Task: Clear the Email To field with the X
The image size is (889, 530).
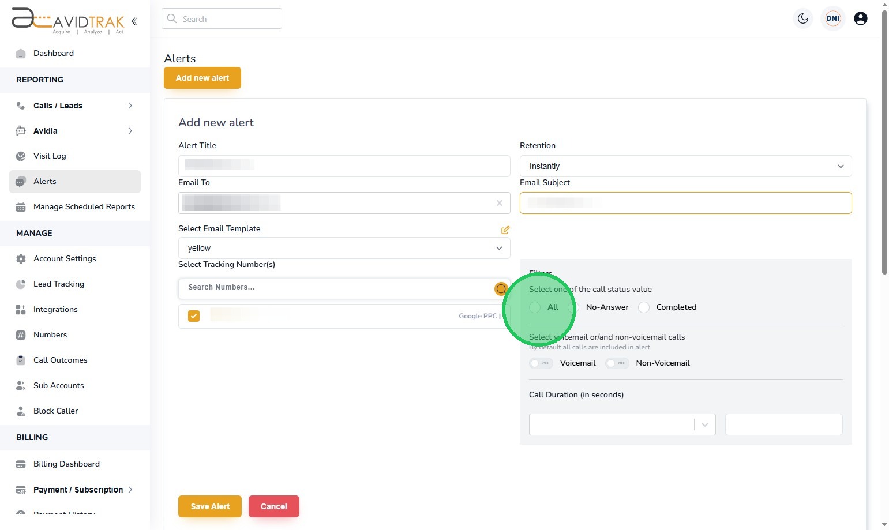Action: tap(500, 203)
